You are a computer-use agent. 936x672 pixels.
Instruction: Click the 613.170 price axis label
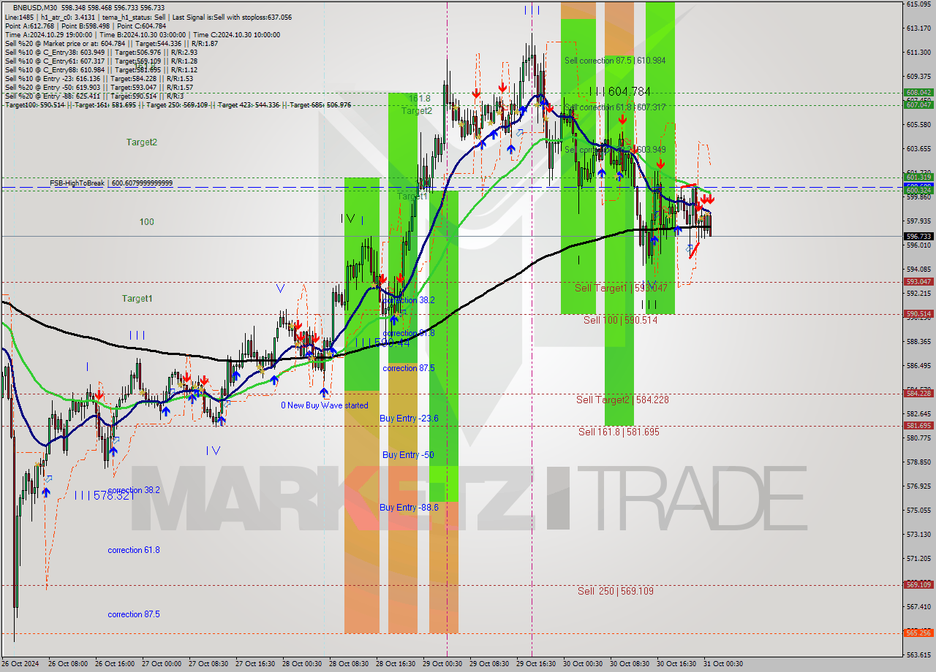pos(918,28)
